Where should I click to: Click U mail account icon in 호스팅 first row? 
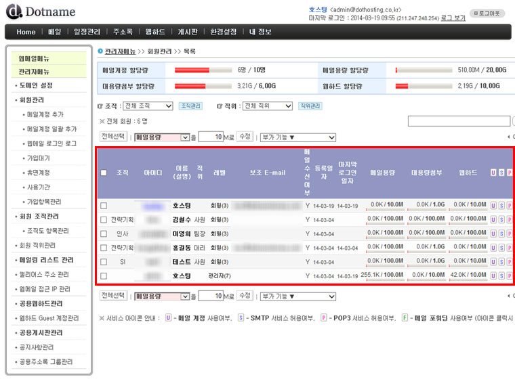(x=493, y=205)
